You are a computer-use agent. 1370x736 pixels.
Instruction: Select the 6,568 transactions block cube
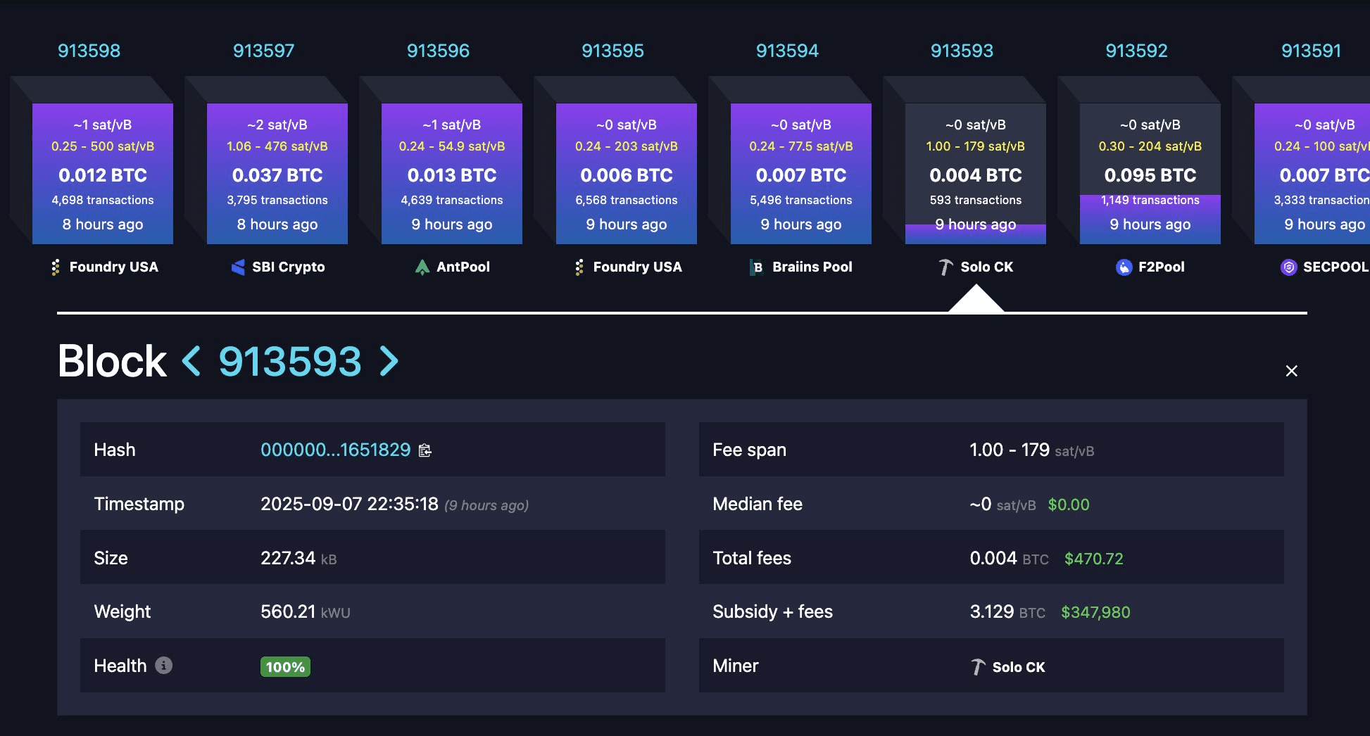click(x=627, y=174)
